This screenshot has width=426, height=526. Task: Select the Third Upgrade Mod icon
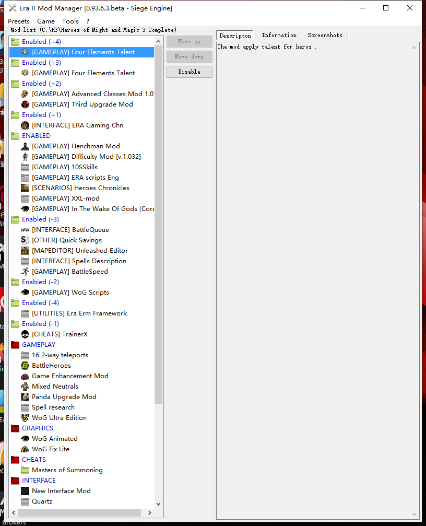25,104
